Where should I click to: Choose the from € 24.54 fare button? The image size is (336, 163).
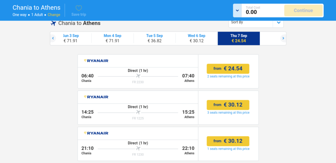pos(228,69)
